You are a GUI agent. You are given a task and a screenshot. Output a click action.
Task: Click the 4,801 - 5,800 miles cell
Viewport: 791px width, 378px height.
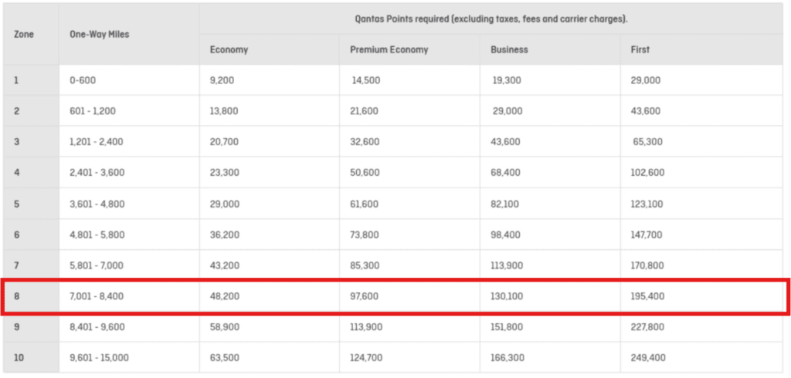129,235
